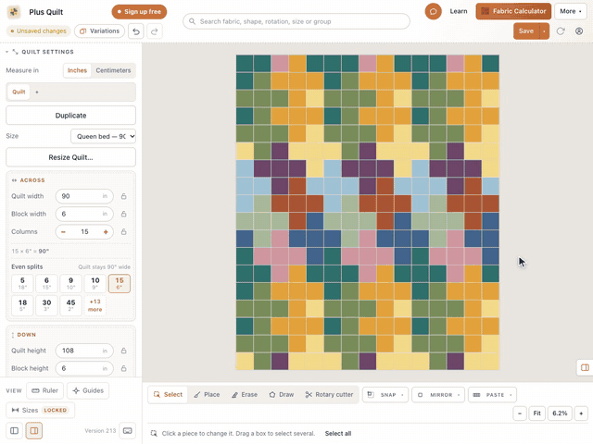Viewport: 593px width, 444px height.
Task: Choose the 30 columns even split
Action: (x=46, y=305)
